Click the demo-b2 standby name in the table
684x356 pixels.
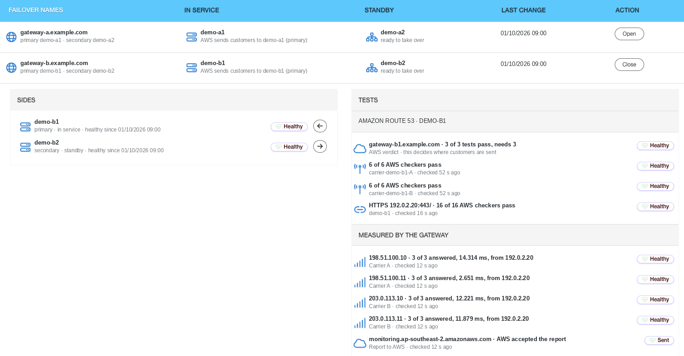[x=392, y=63]
